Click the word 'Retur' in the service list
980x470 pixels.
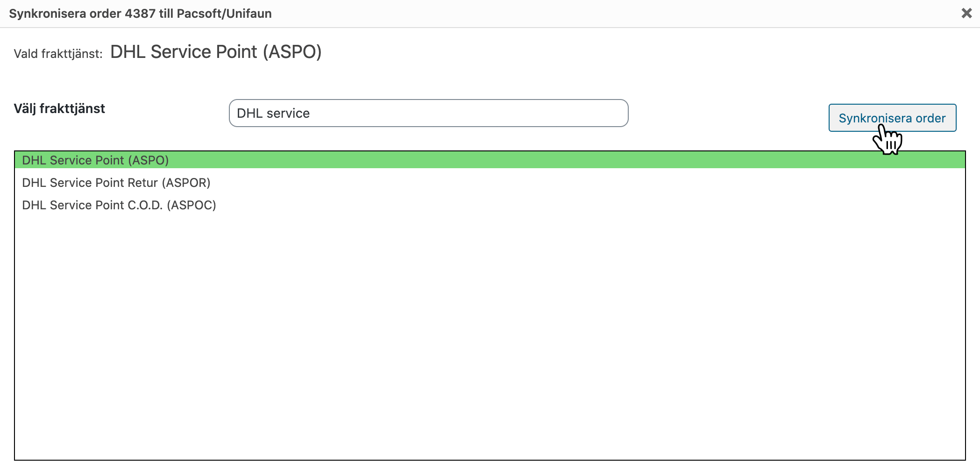click(x=142, y=183)
